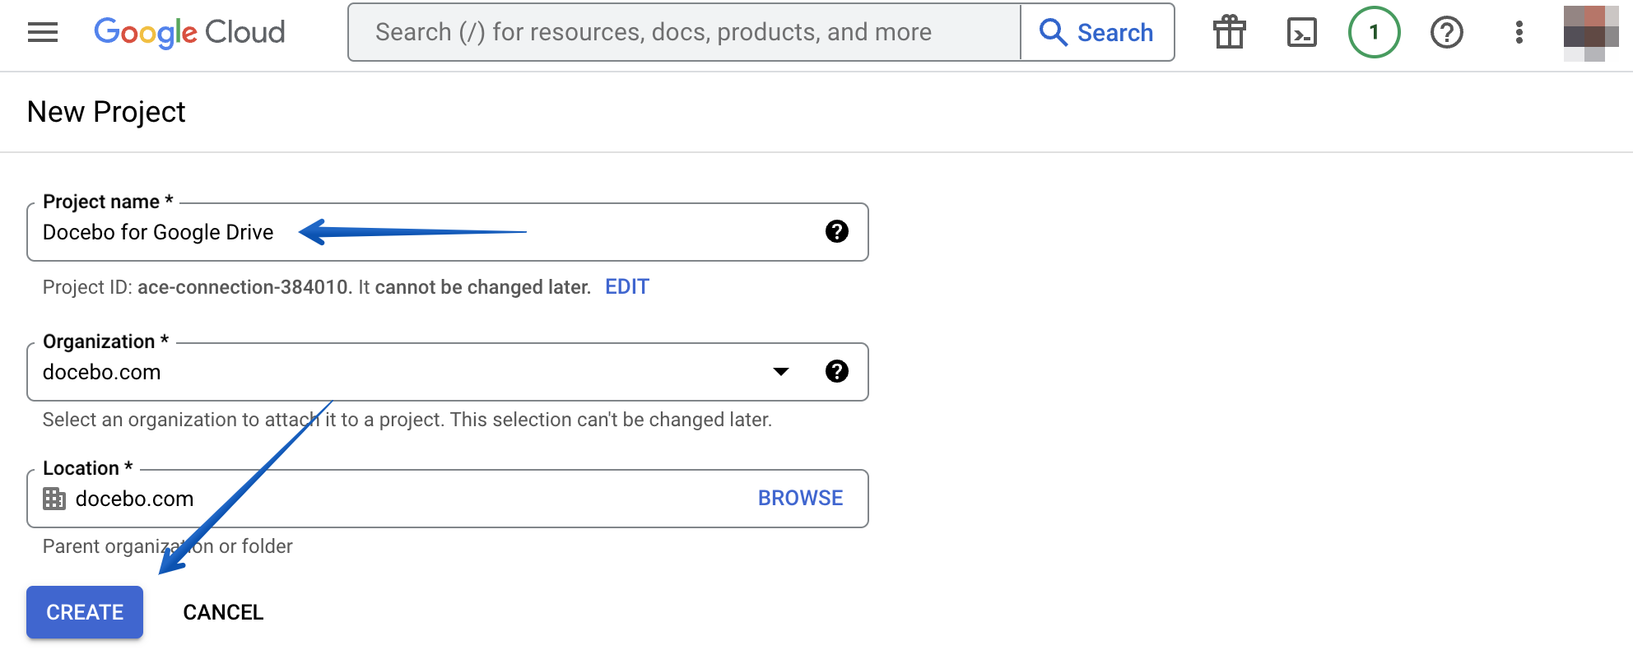Click the Search button in top bar
This screenshot has width=1633, height=664.
click(x=1098, y=32)
